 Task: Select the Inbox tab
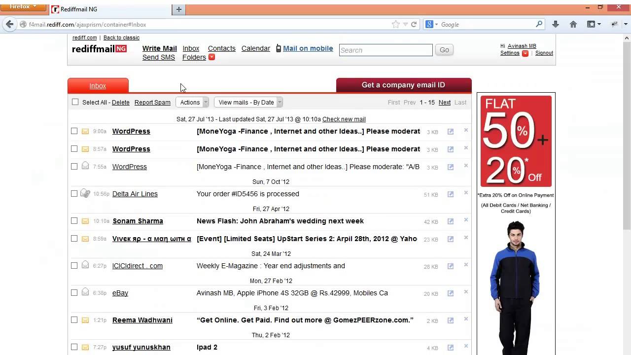(98, 86)
